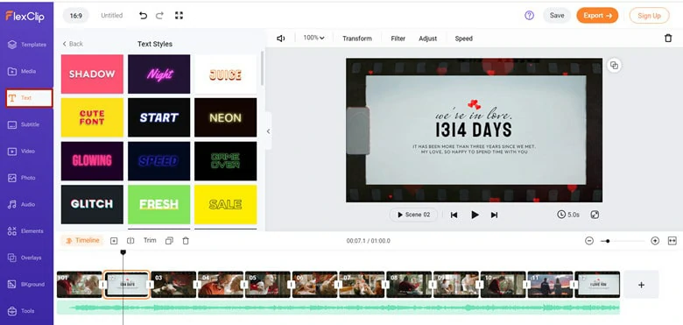Delete the selected item with top-right trash icon
Screen dimensions: 683x325
668,39
